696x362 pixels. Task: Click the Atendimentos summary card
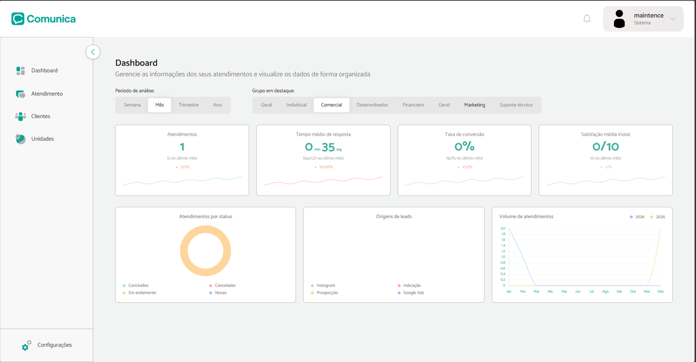click(x=182, y=160)
